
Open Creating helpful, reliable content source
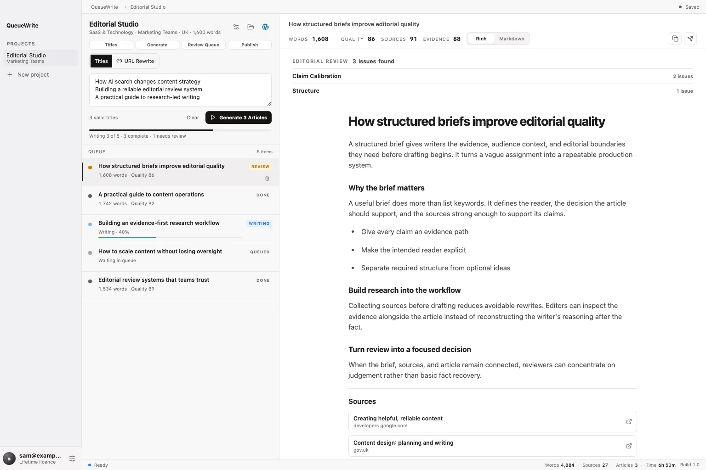click(493, 422)
